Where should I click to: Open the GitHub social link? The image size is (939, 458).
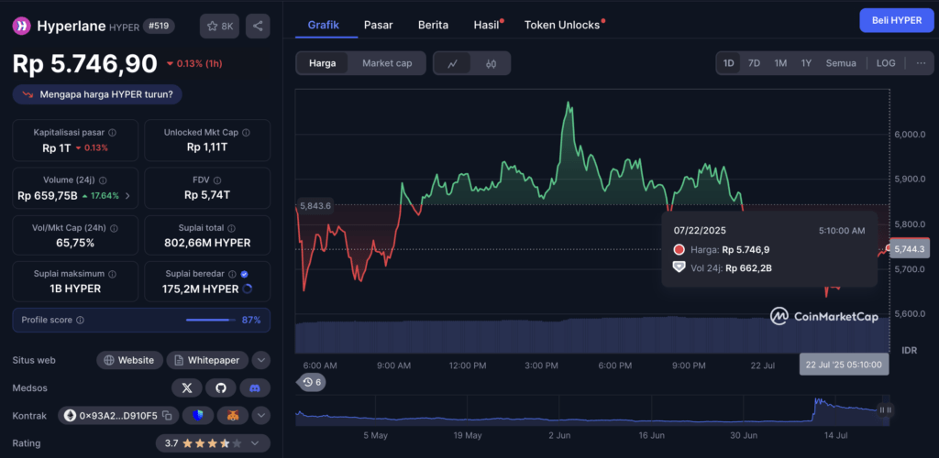tap(221, 388)
